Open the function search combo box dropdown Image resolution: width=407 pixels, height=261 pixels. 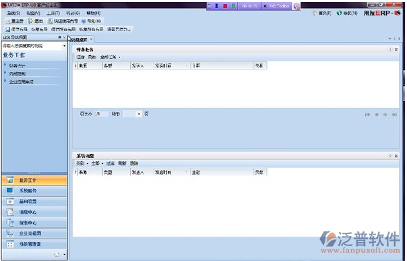[65, 46]
